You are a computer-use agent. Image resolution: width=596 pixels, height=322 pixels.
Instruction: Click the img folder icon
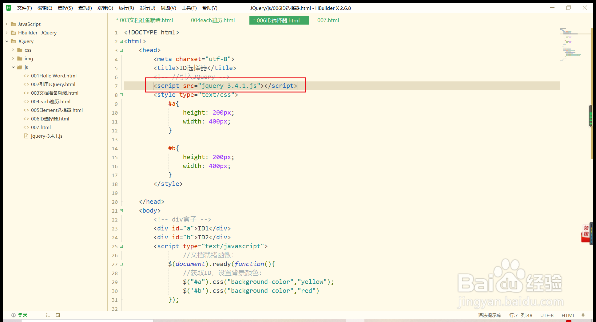click(x=20, y=58)
